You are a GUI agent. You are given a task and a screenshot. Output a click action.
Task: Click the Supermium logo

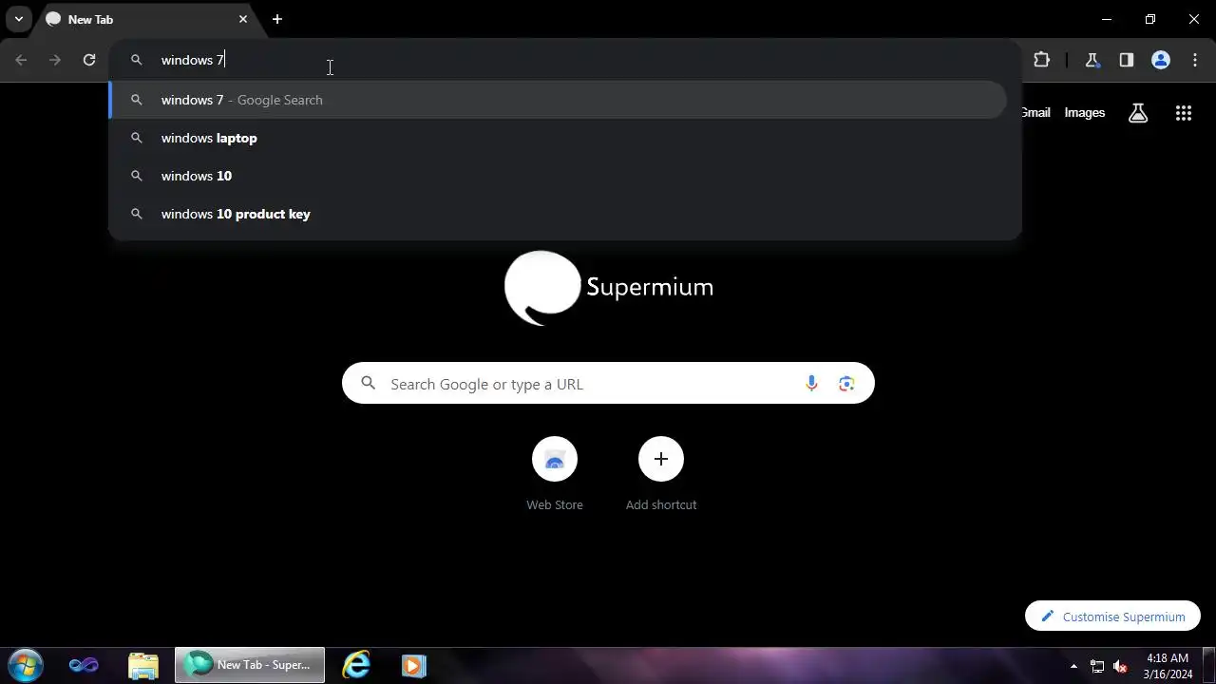point(609,288)
